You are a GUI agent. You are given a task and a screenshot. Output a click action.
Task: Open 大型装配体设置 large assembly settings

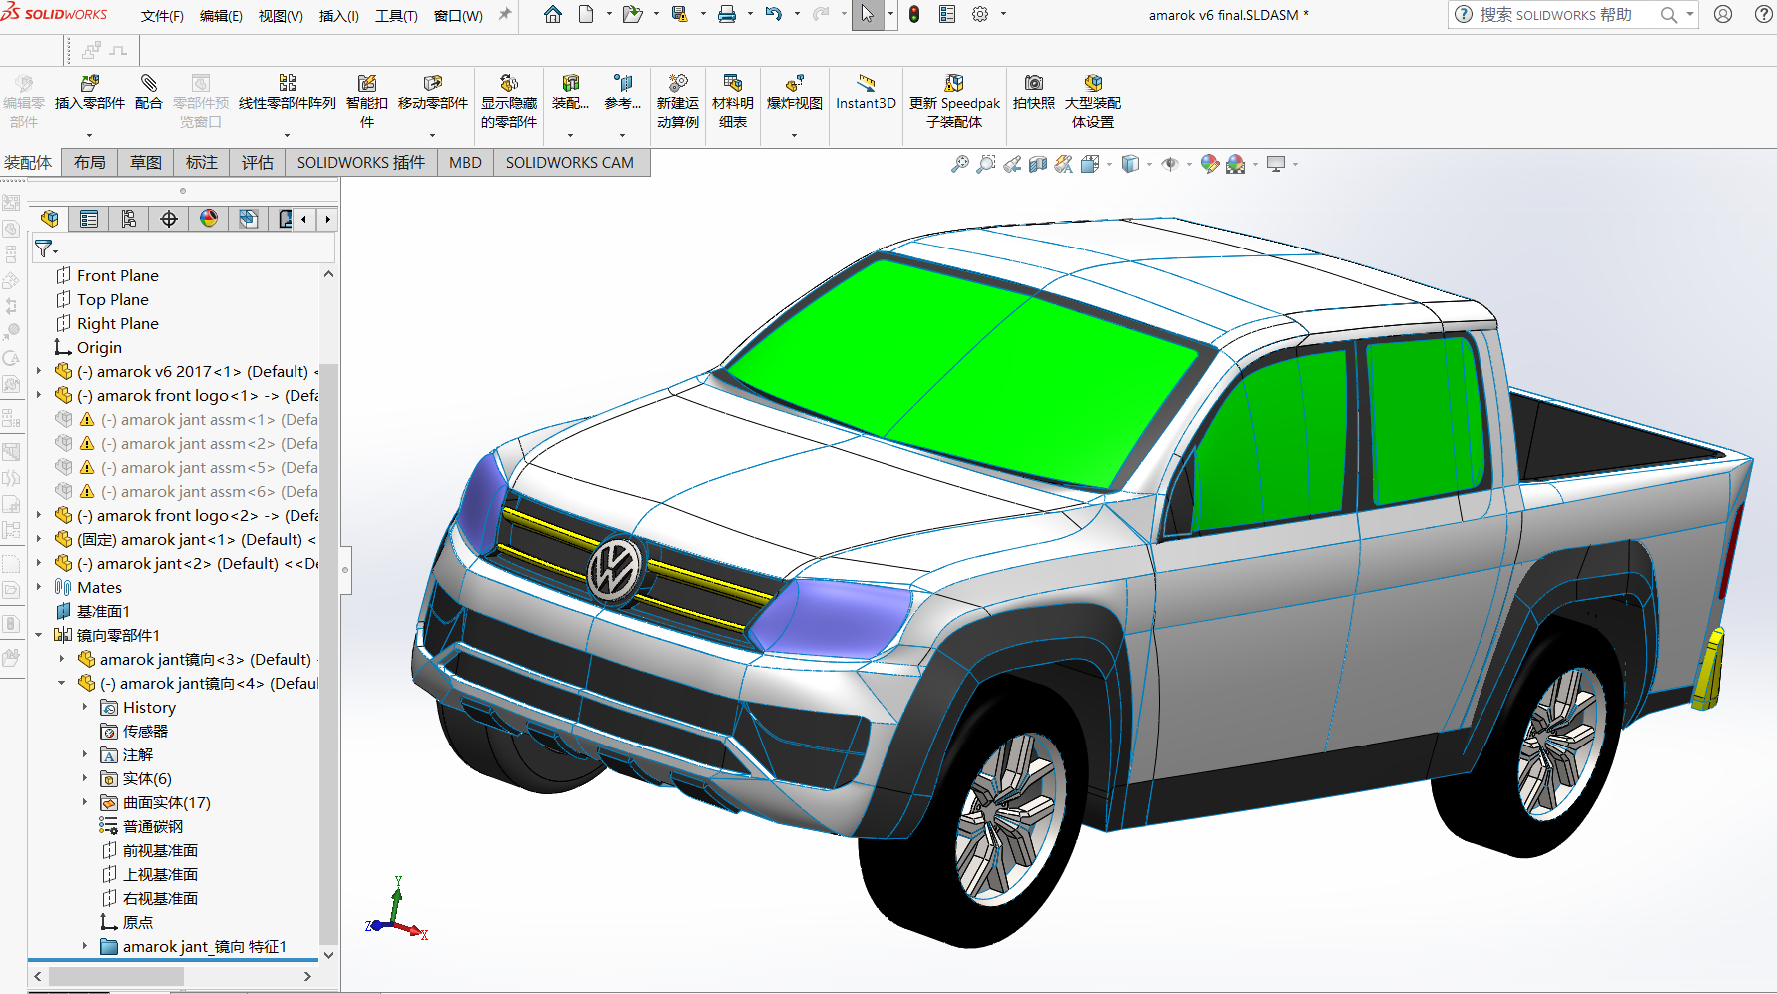[1093, 101]
